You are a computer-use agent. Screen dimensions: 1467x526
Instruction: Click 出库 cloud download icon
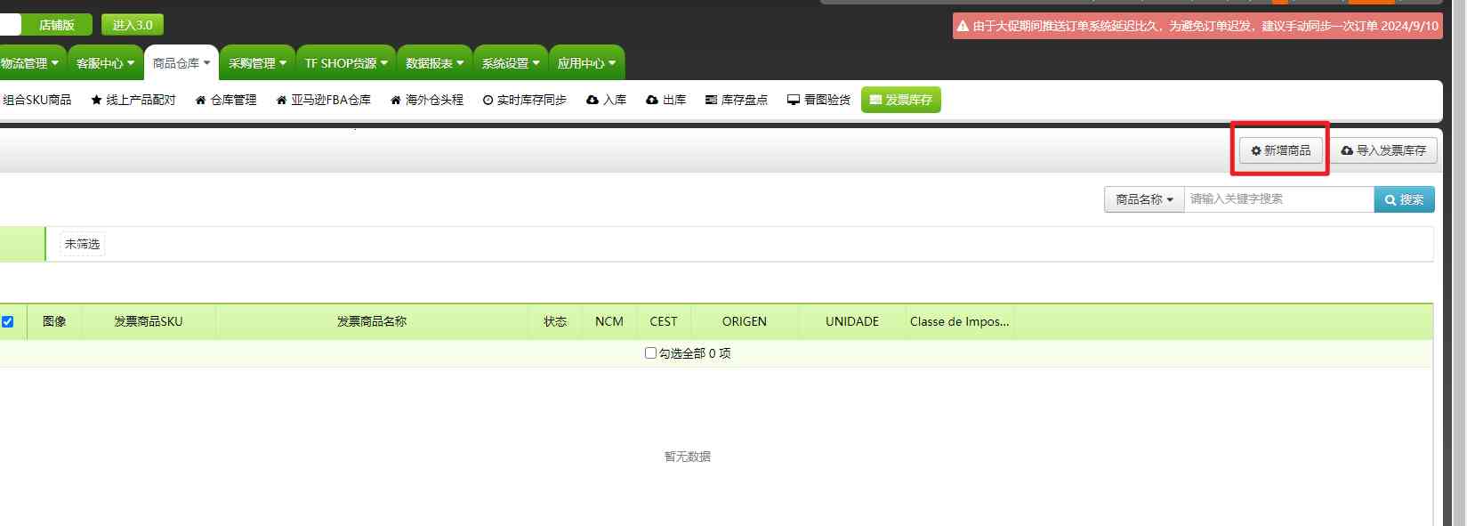pyautogui.click(x=665, y=100)
